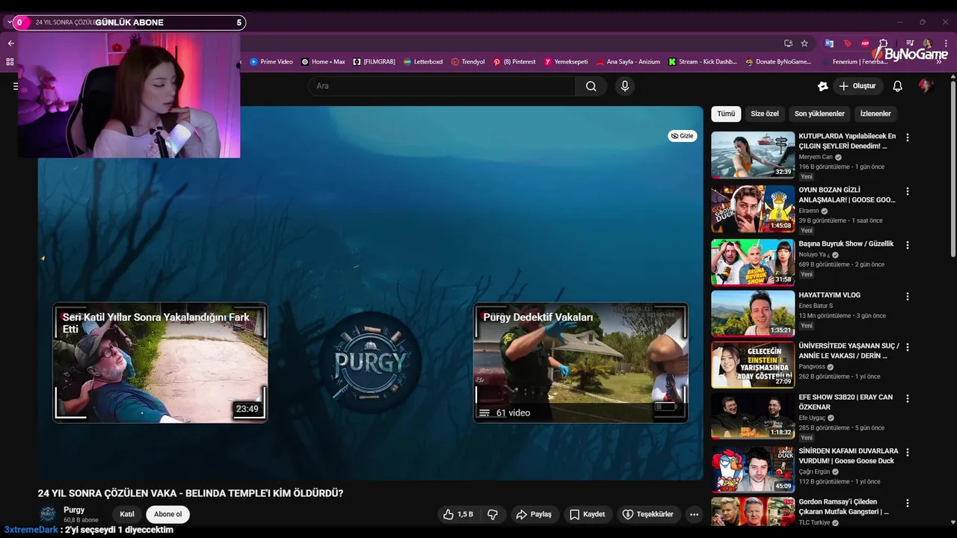This screenshot has width=957, height=538.
Task: Bookmark this page with star icon
Action: 804,43
